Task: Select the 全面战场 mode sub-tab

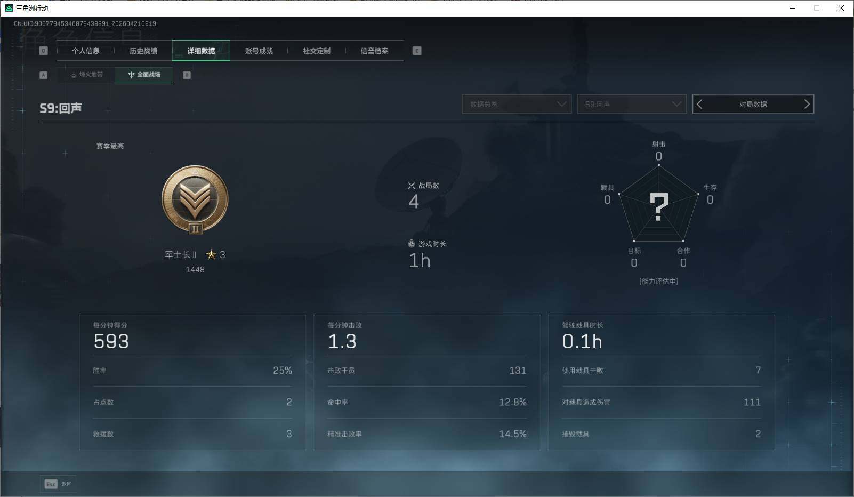Action: click(144, 75)
